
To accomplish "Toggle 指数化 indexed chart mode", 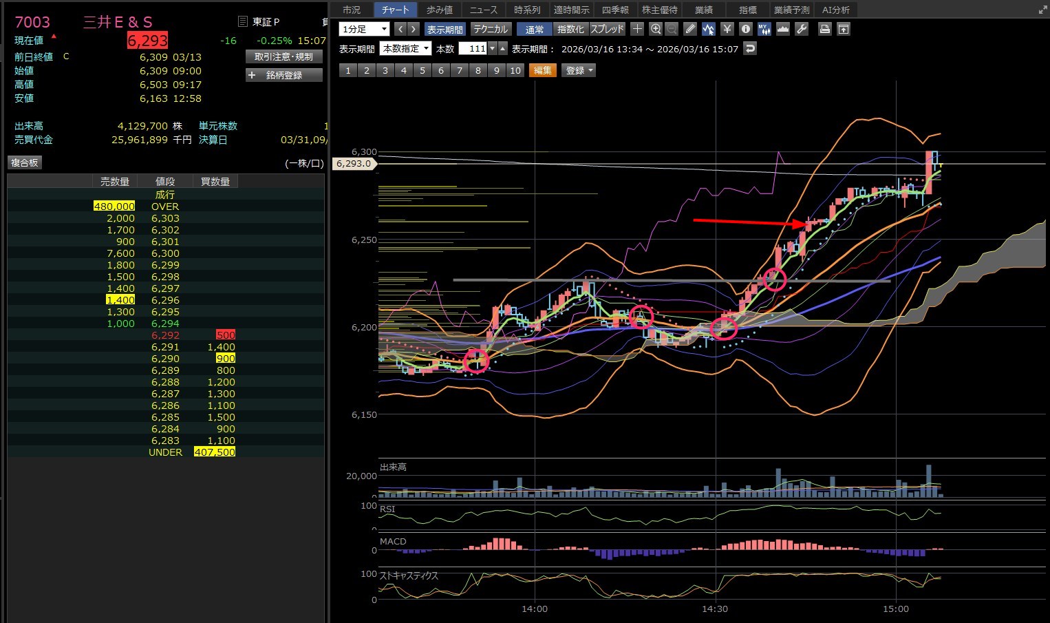I will tap(570, 29).
